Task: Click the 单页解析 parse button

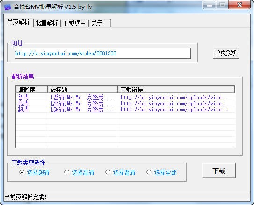Action: click(226, 53)
